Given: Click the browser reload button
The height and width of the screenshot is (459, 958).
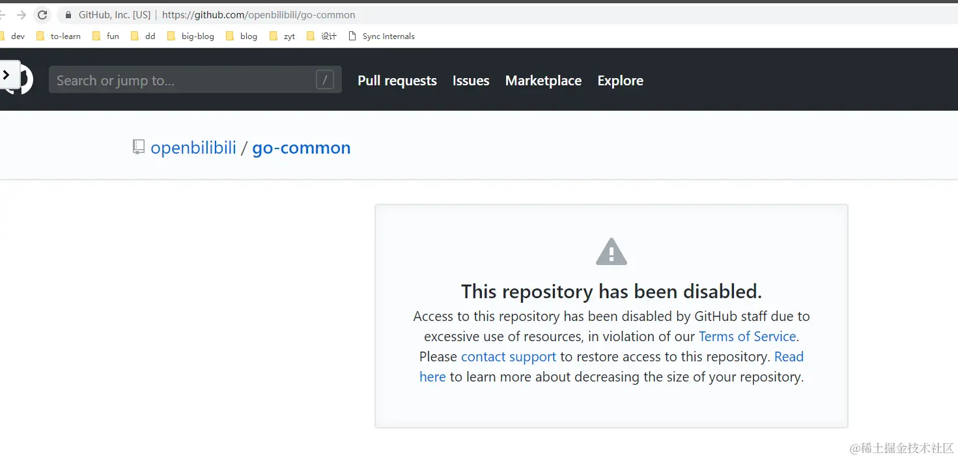Looking at the screenshot, I should point(42,14).
